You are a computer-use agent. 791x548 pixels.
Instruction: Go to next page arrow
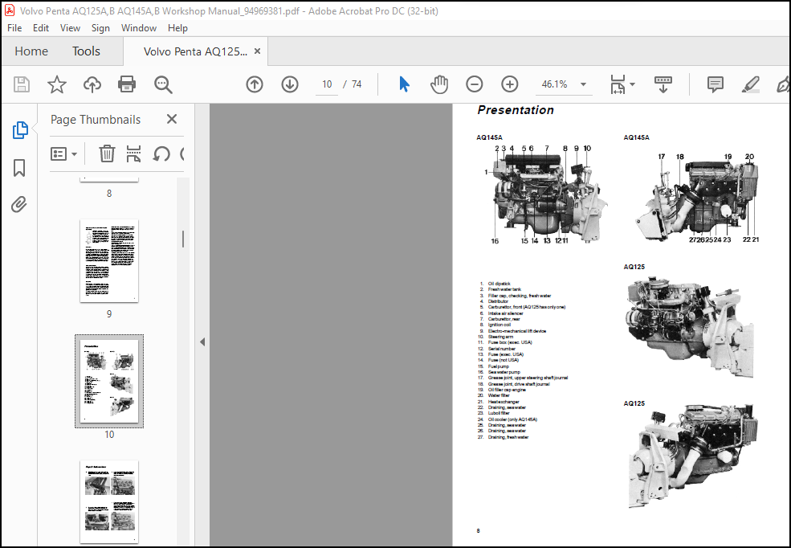click(290, 84)
